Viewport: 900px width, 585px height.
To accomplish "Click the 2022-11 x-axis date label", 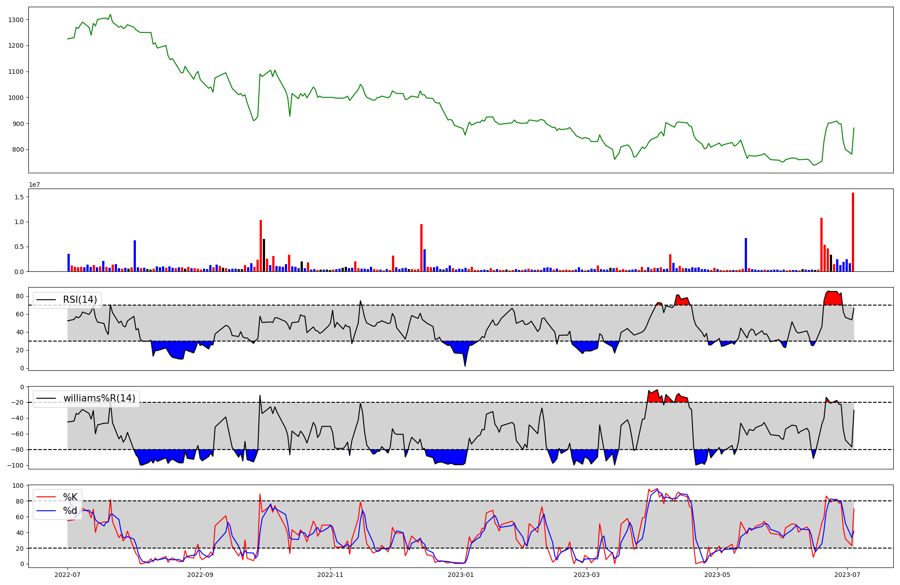I will pos(330,575).
